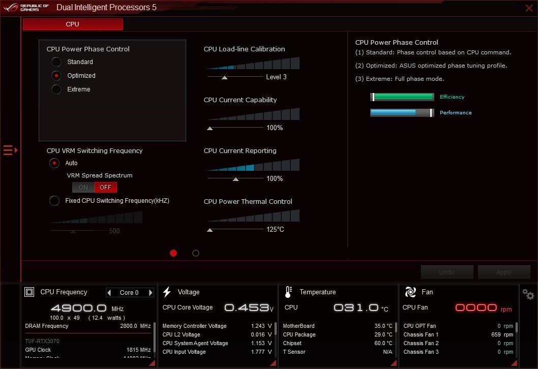The width and height of the screenshot is (538, 369).
Task: Expand the Fan panel corner triangle
Action: pos(514,362)
